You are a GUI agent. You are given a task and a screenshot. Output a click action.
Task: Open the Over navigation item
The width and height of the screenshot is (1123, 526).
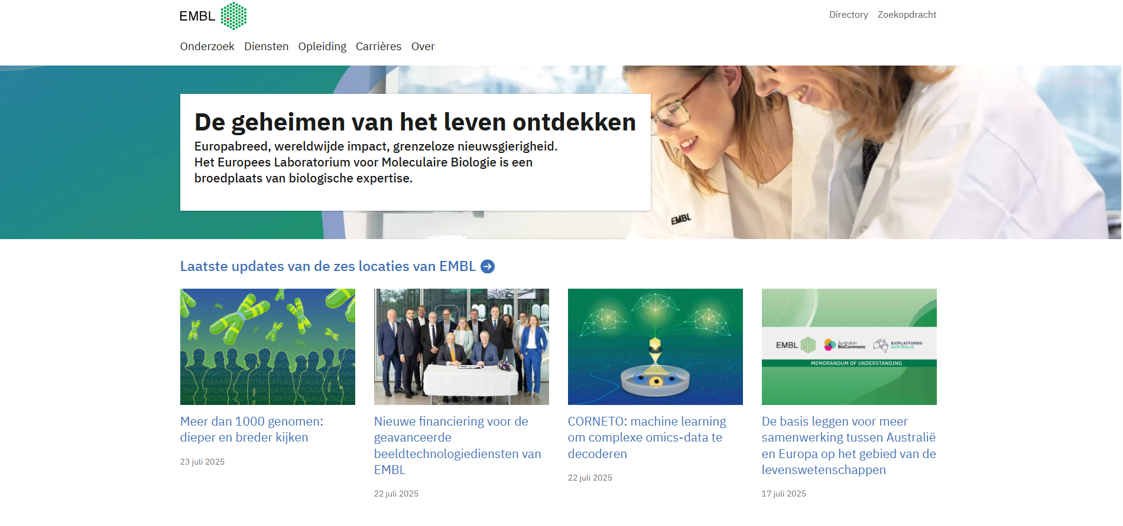point(423,47)
